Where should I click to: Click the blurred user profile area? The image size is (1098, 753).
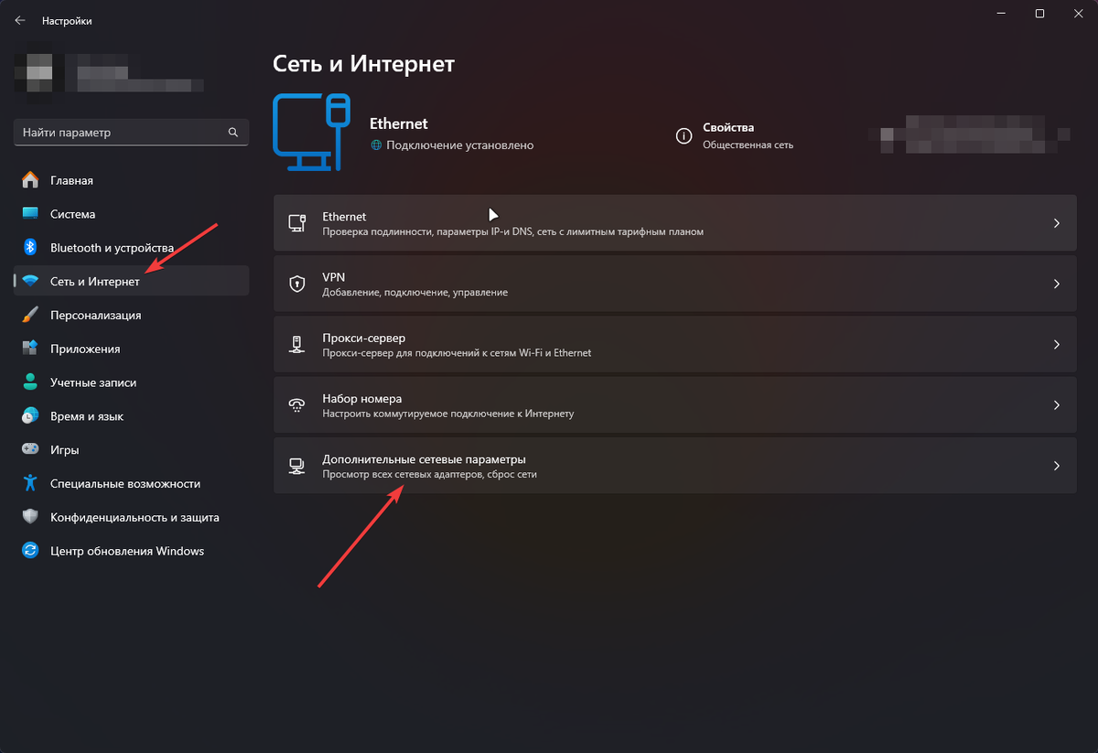pyautogui.click(x=111, y=73)
